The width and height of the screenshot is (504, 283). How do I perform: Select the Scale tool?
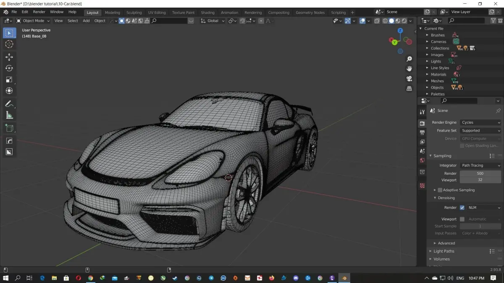(x=9, y=80)
